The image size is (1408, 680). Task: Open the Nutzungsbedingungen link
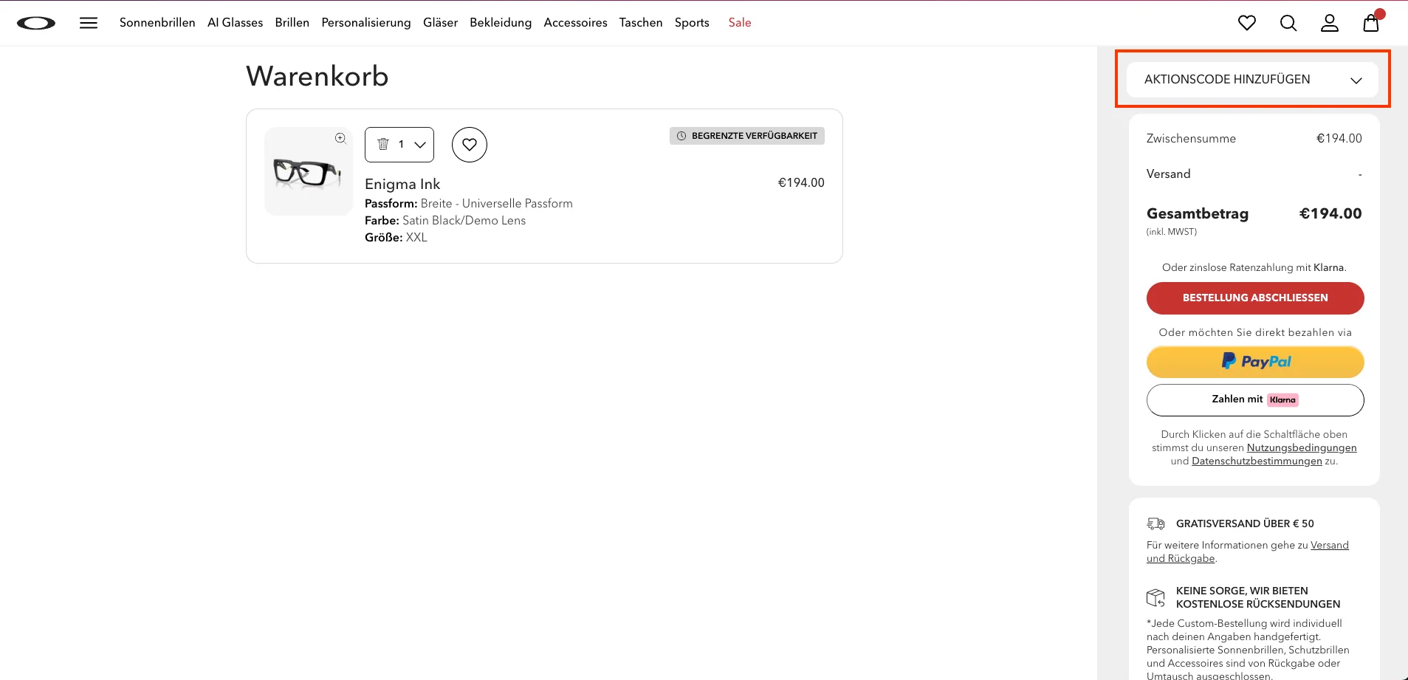pyautogui.click(x=1302, y=448)
